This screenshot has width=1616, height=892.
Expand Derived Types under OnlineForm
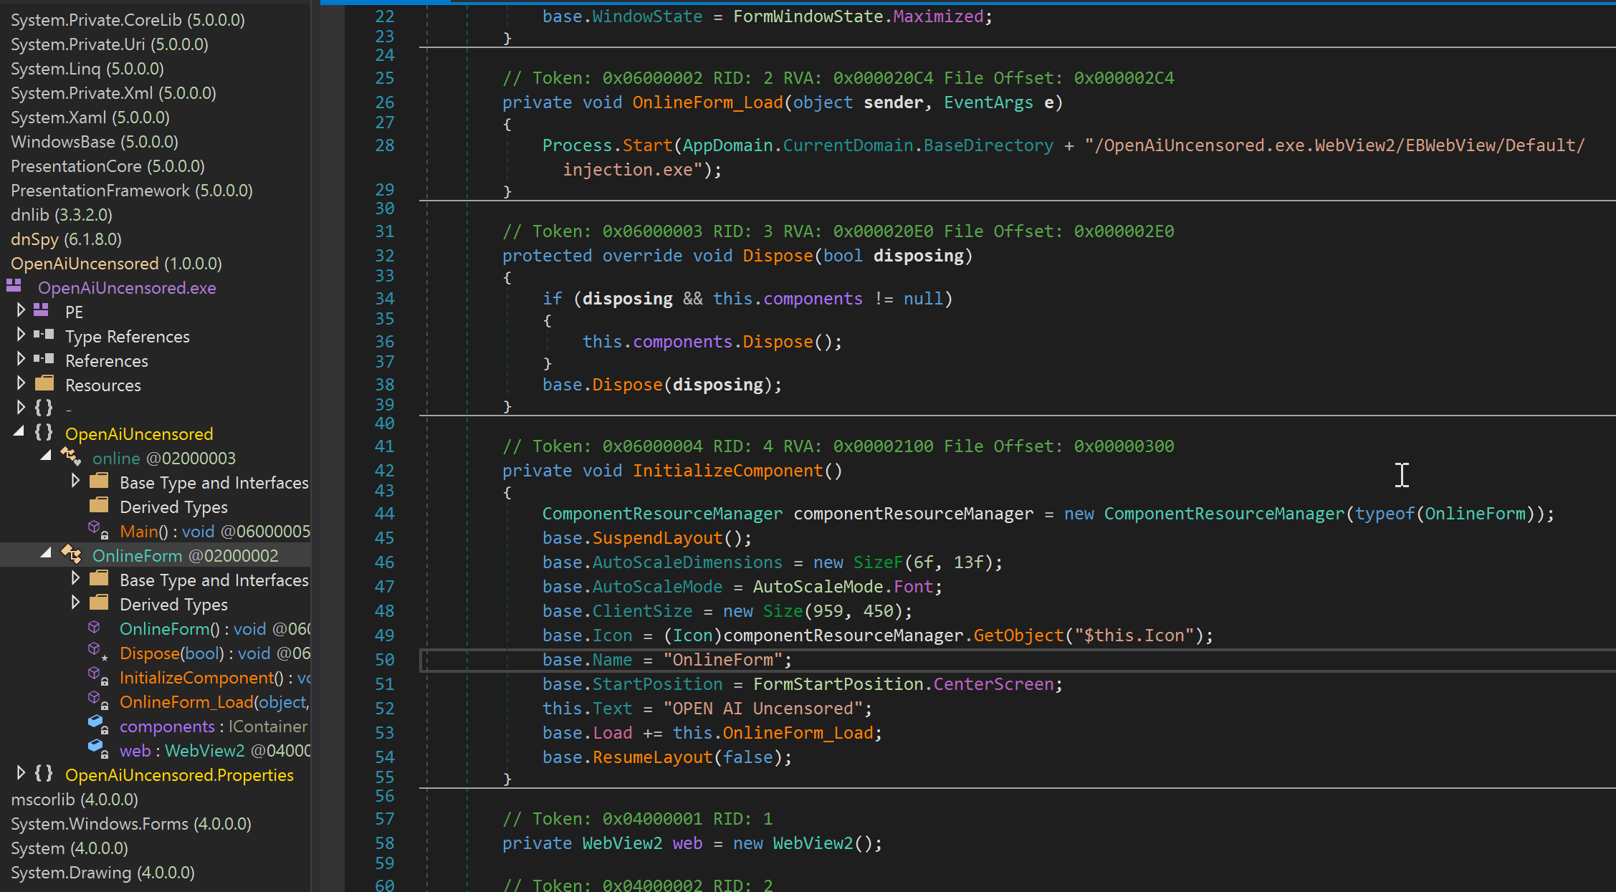click(75, 603)
